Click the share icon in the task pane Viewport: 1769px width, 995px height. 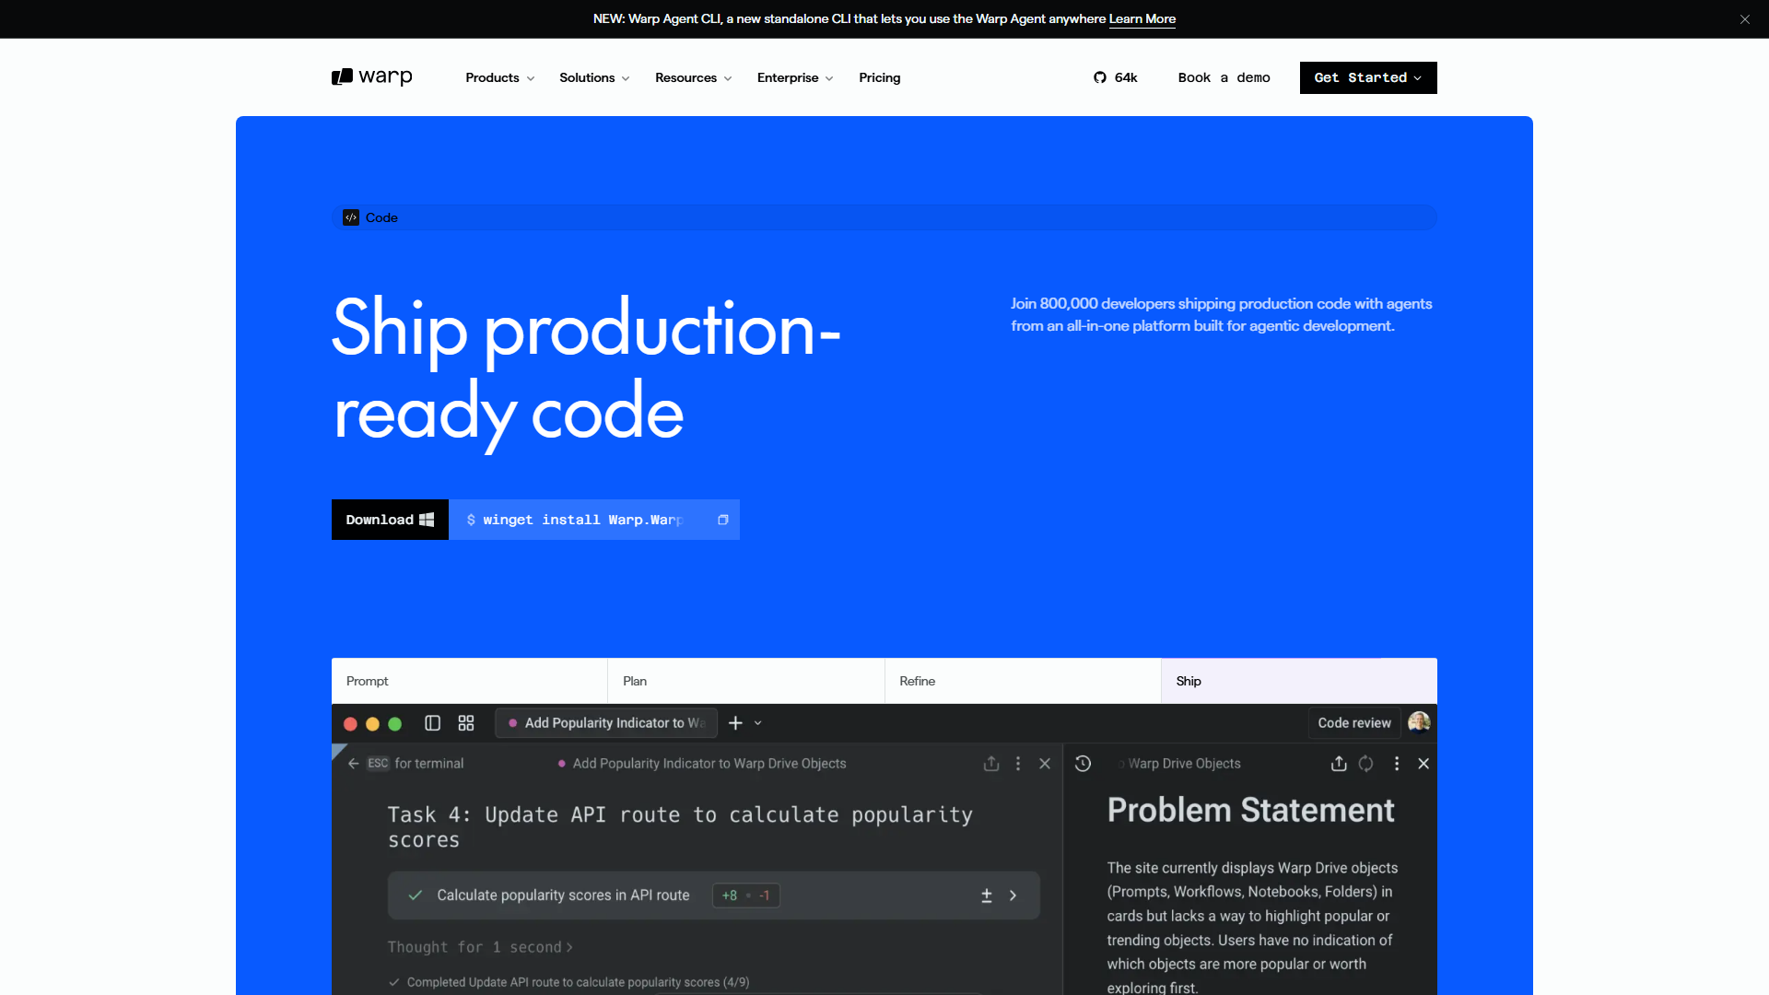click(x=991, y=764)
